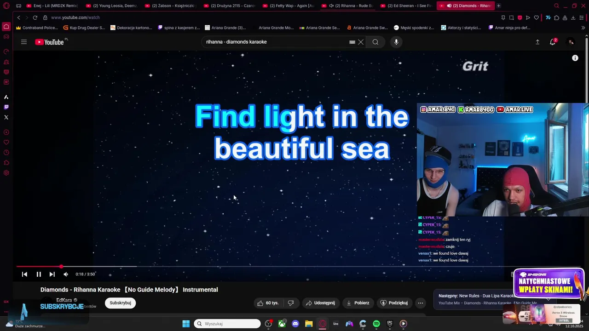
Task: Subscribe with the Subskrybuj button
Action: (x=120, y=303)
